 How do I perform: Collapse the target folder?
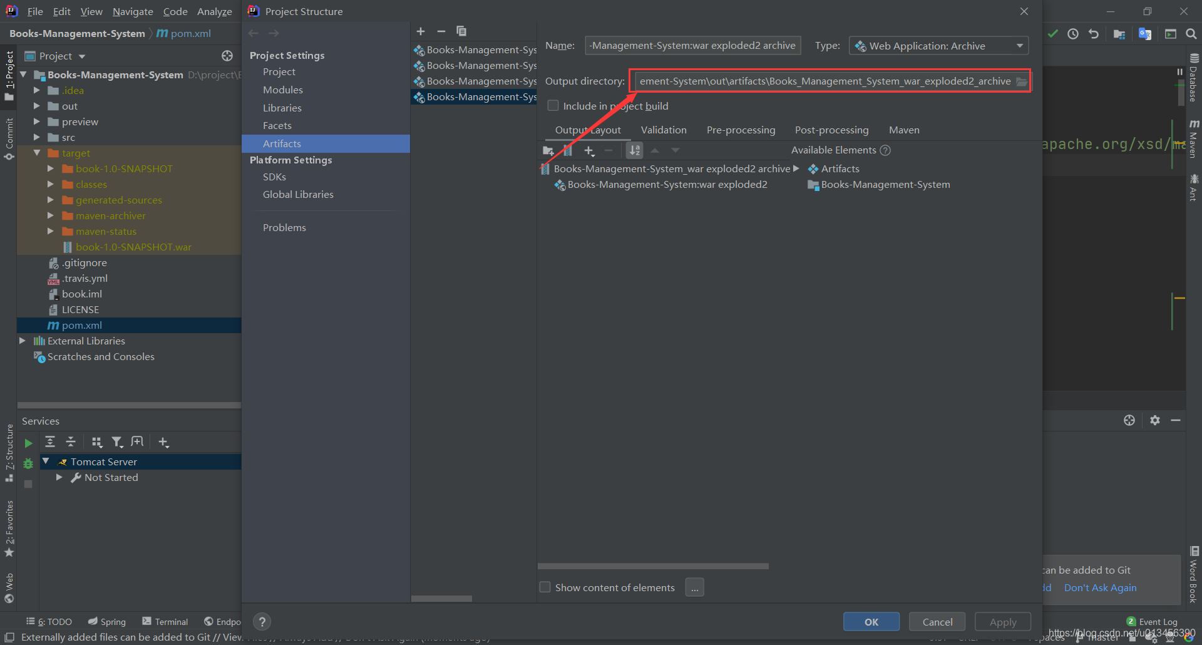click(37, 153)
